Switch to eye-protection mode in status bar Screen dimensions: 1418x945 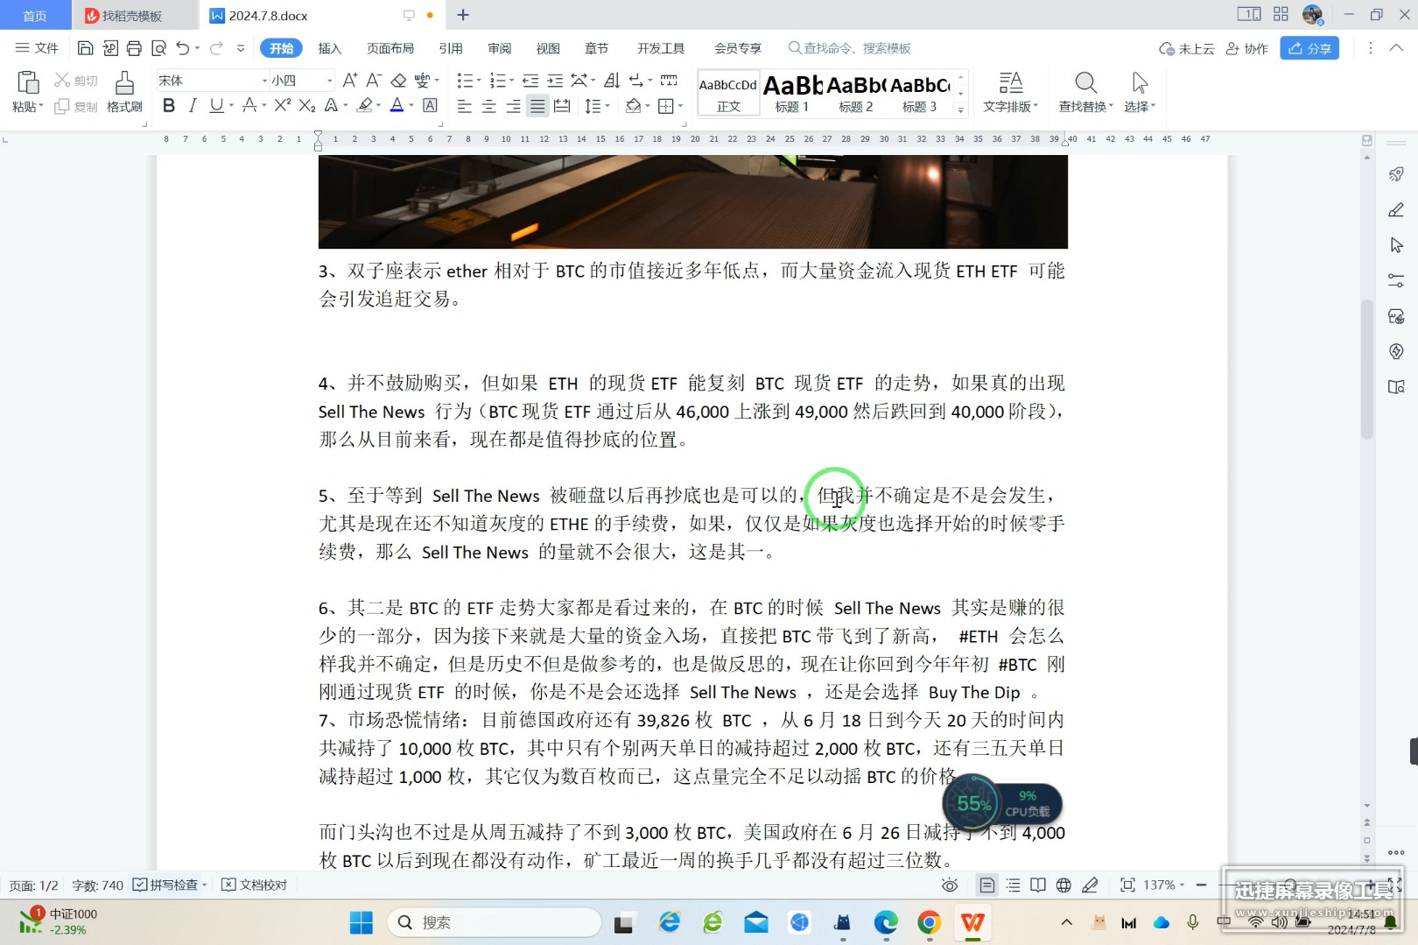pos(950,885)
